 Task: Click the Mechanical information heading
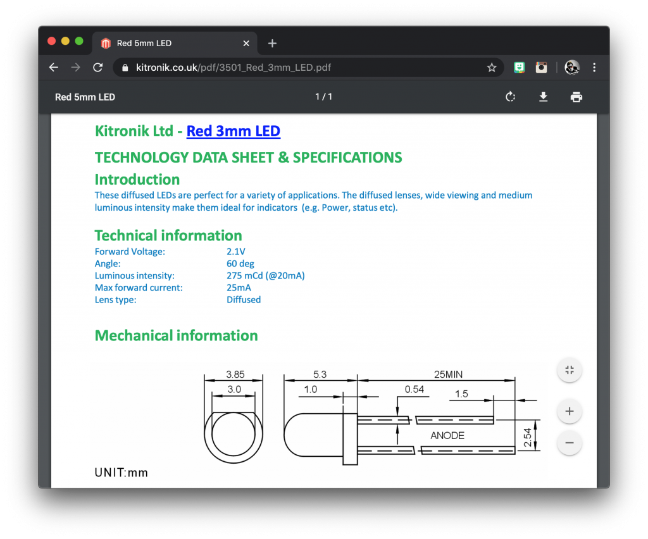pos(177,335)
